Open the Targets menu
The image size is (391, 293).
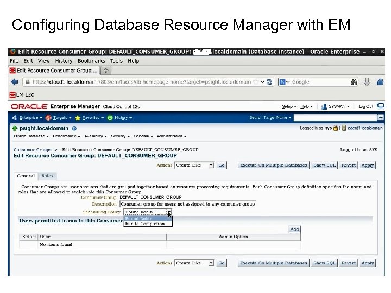pos(59,118)
